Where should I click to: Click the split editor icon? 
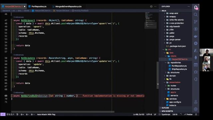[151, 6]
